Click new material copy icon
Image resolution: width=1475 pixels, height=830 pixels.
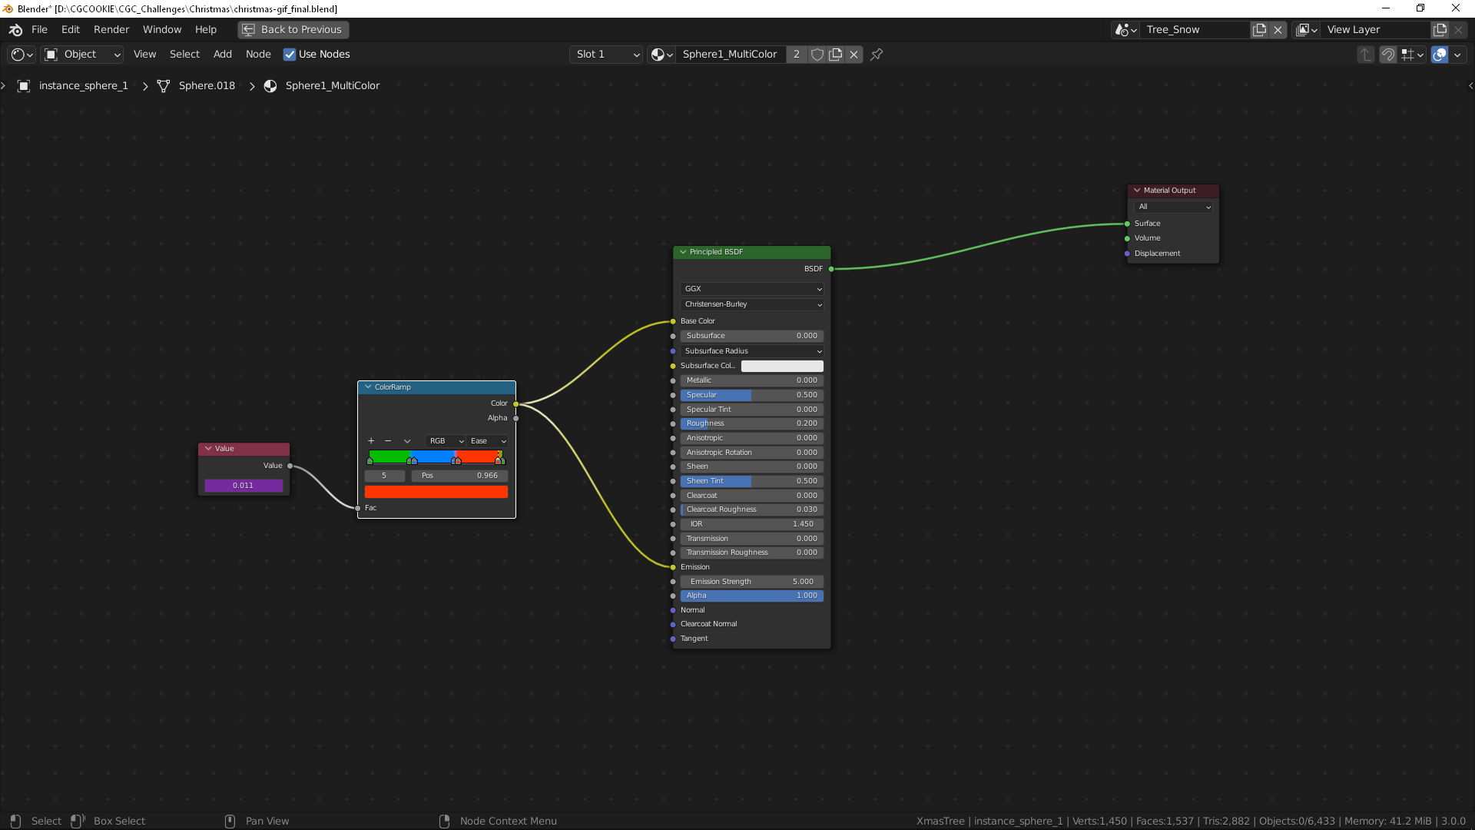pyautogui.click(x=836, y=55)
